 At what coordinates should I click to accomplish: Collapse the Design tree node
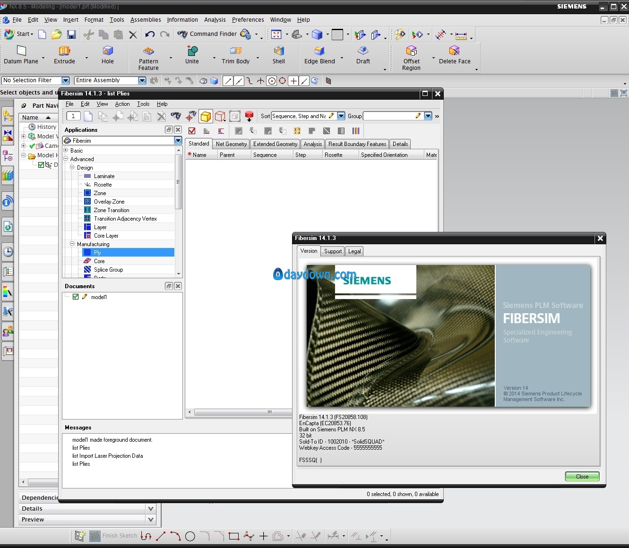[72, 168]
